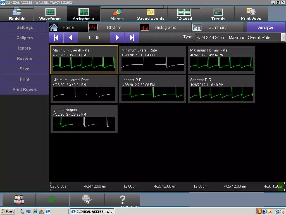This screenshot has height=215, width=286.
Task: Select the Shortest R-R thumbnail
Action: click(221, 89)
